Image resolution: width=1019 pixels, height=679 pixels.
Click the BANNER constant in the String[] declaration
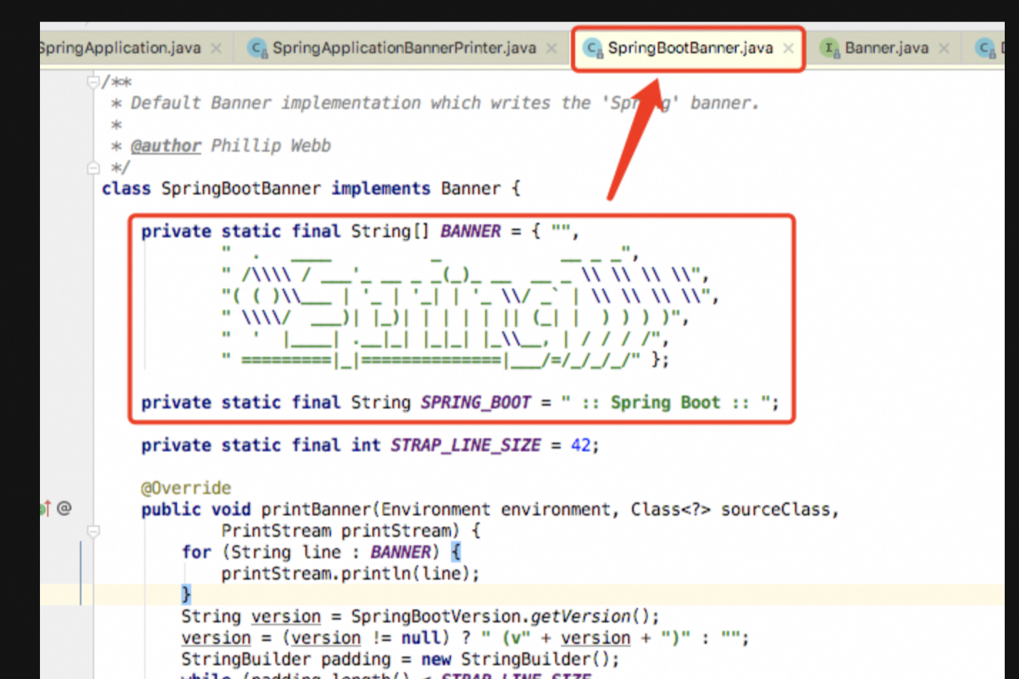tap(471, 231)
